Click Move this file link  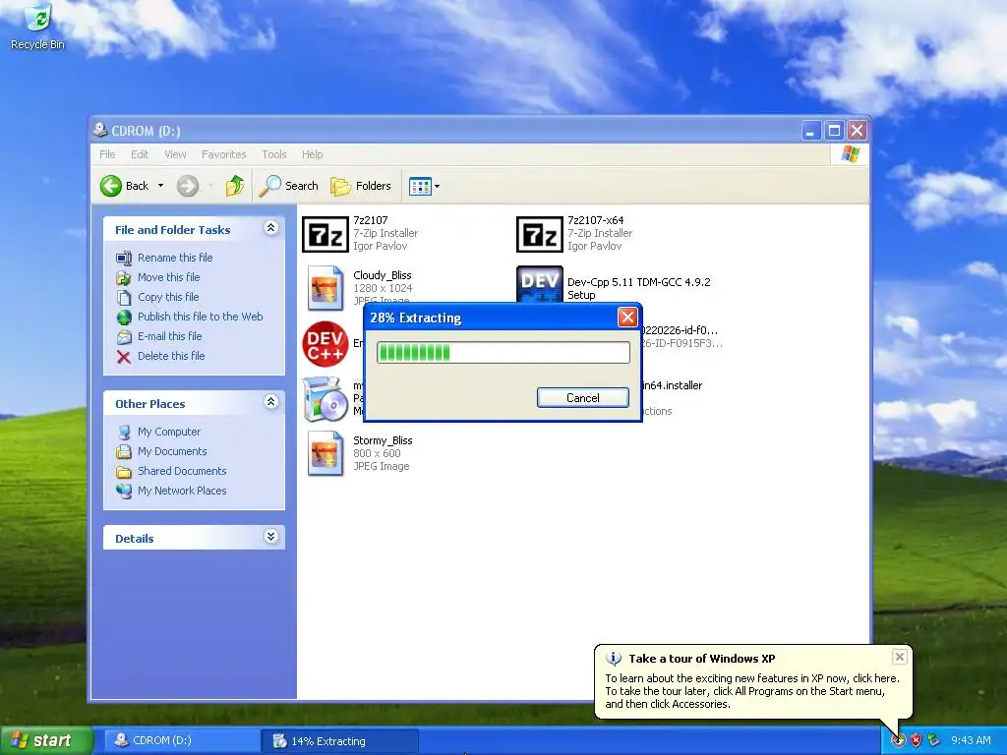(169, 277)
